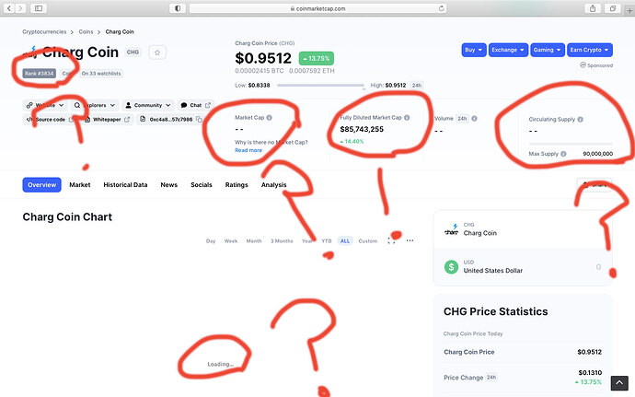Switch to the Socials tab
This screenshot has width=635, height=397.
(x=202, y=184)
